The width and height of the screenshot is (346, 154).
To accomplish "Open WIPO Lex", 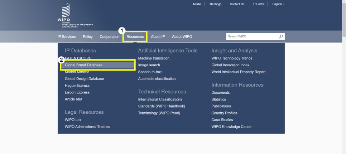I will (73, 120).
